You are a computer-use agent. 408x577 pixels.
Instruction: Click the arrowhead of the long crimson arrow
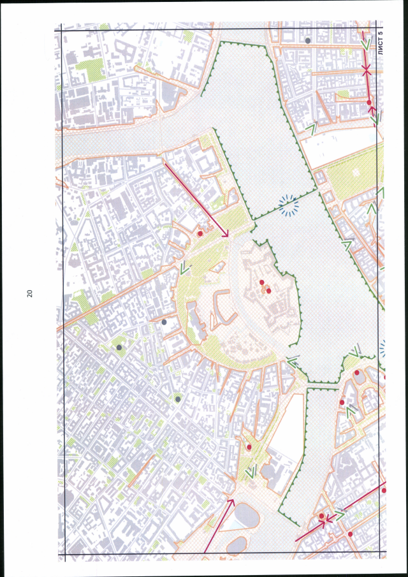[226, 235]
